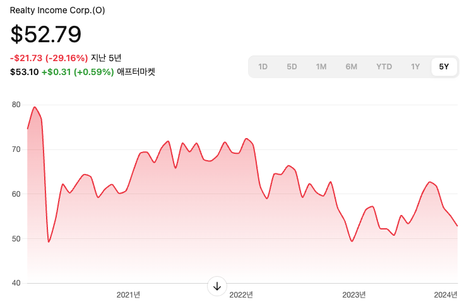Viewport: 462px width, 307px height.
Task: Switch chart to 5D range
Action: click(292, 67)
